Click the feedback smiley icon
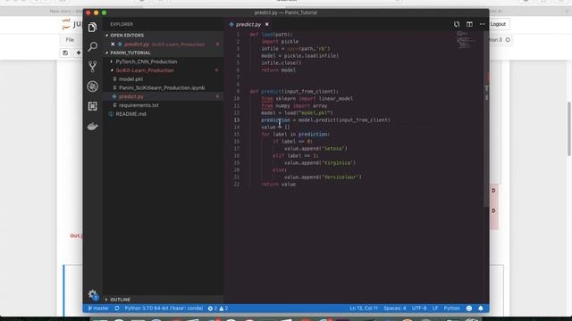The height and width of the screenshot is (321, 572). click(469, 309)
